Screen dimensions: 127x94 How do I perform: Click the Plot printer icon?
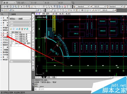pos(11,7)
